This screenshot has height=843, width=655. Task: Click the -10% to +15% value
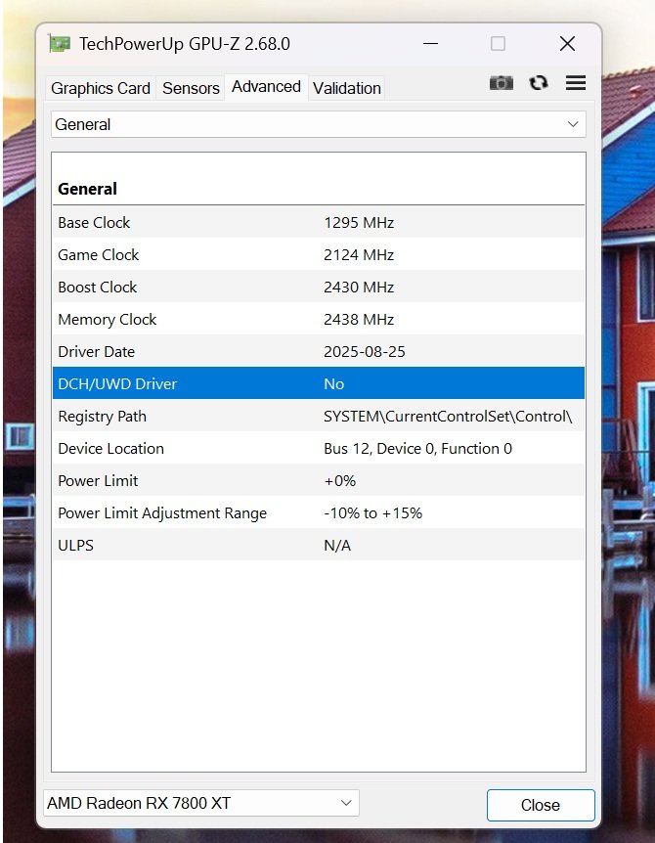coord(372,512)
